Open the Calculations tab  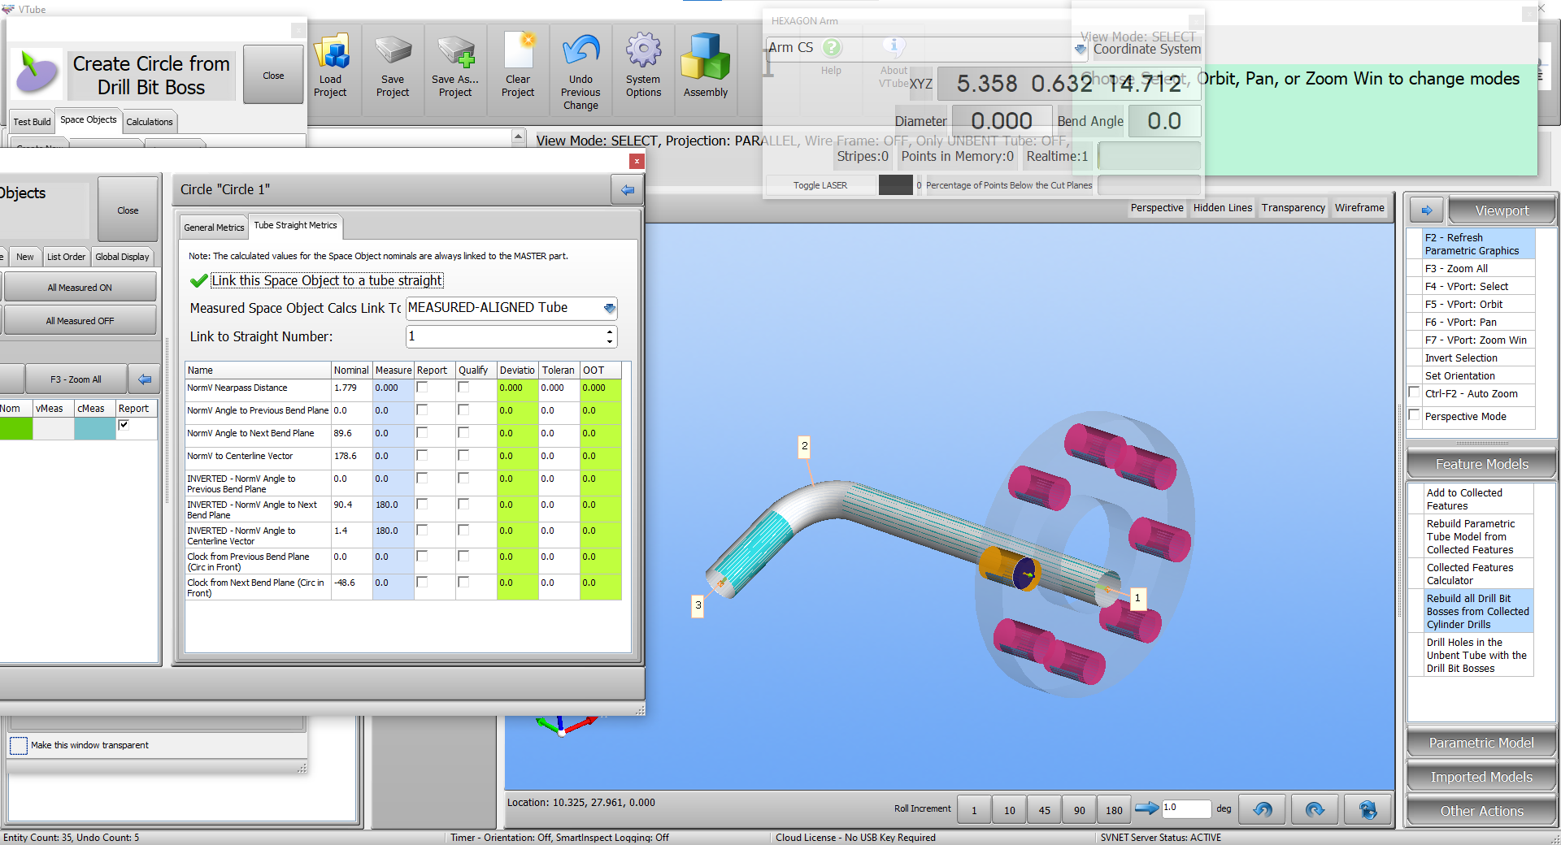(x=150, y=122)
